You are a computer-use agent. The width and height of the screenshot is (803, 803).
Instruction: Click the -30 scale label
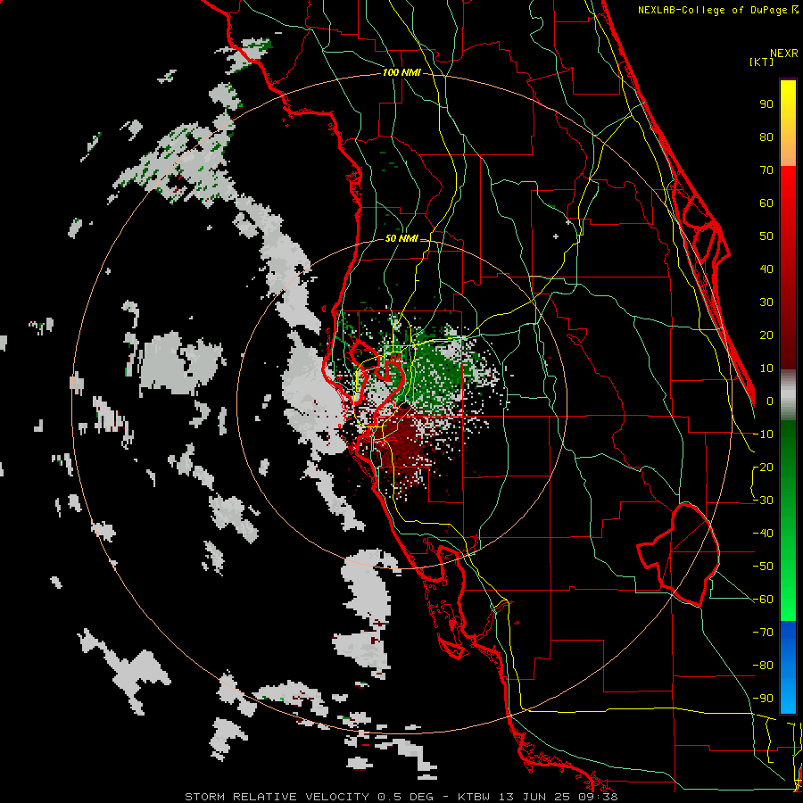tap(763, 501)
